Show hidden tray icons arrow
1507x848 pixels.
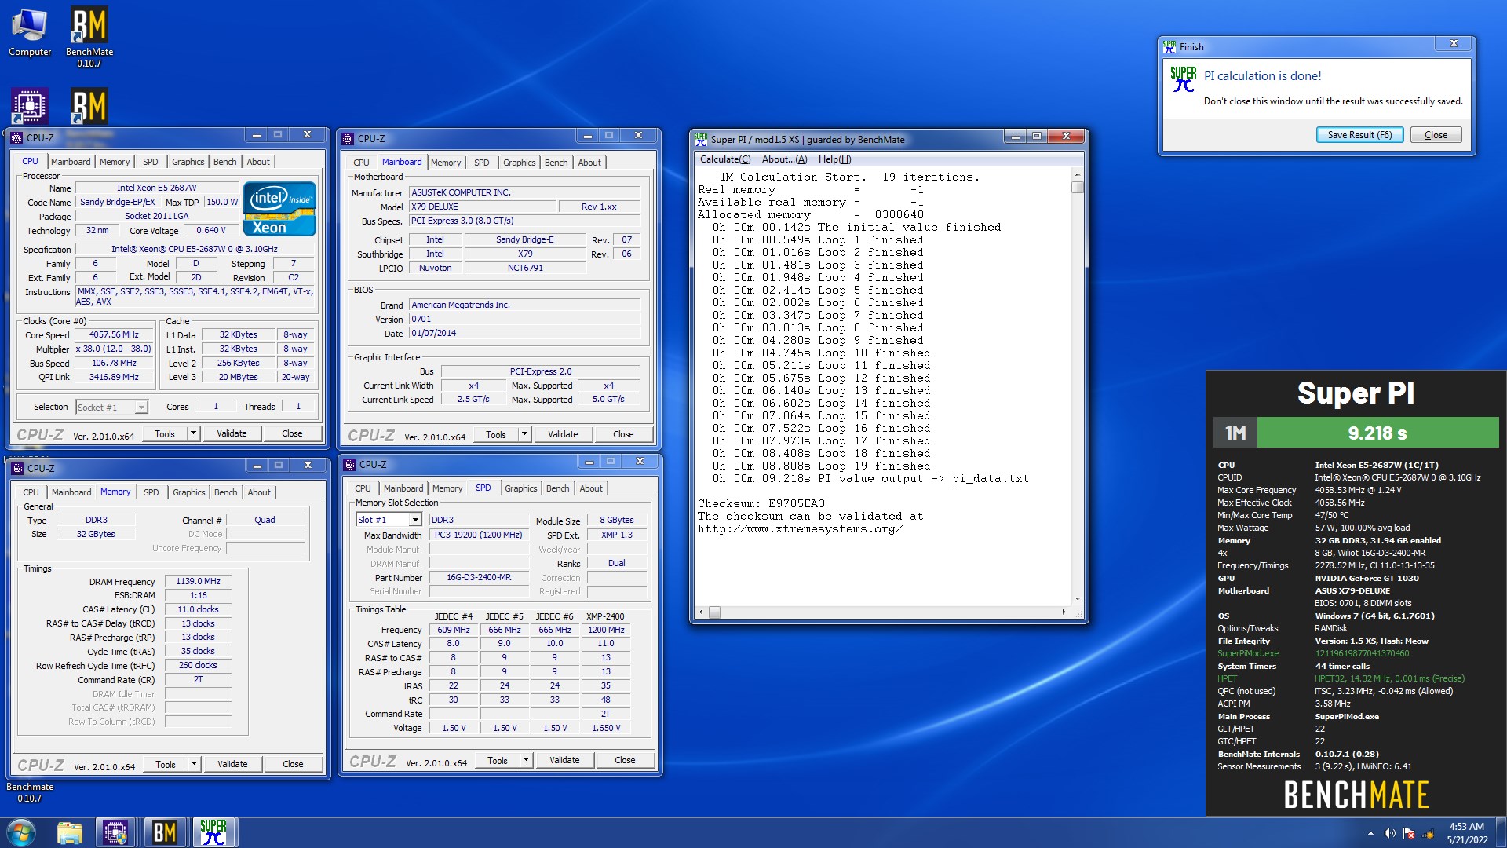1370,833
